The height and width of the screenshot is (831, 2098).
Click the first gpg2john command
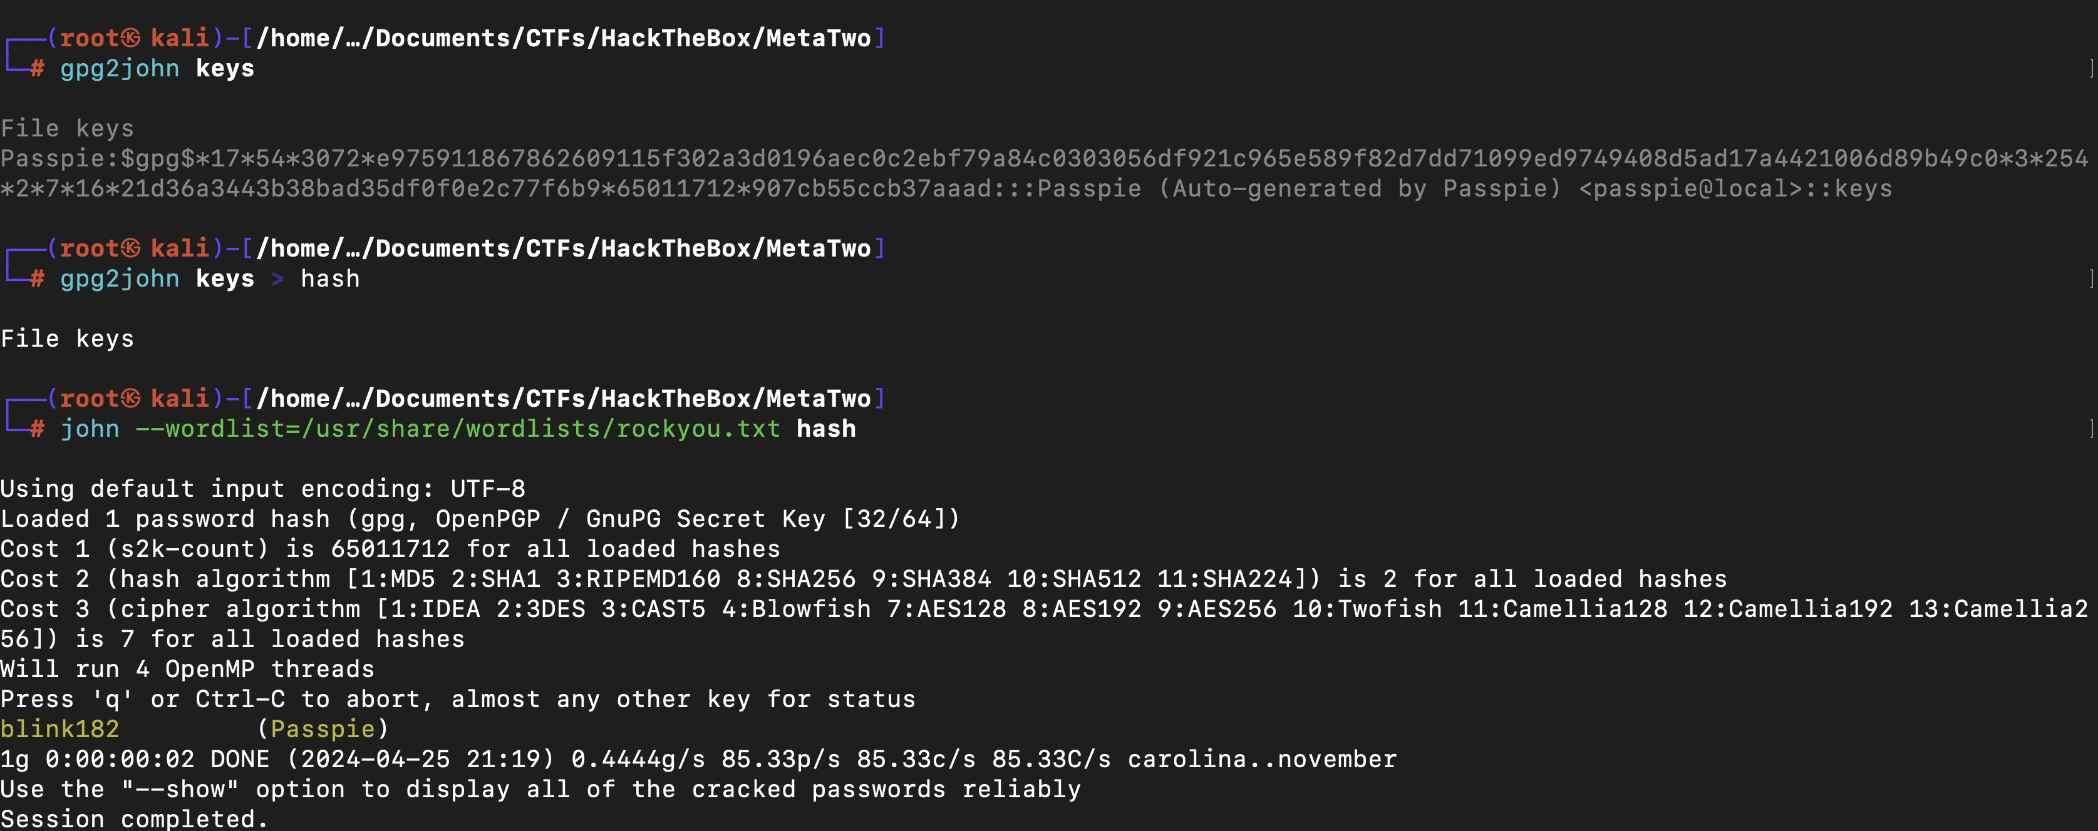120,68
